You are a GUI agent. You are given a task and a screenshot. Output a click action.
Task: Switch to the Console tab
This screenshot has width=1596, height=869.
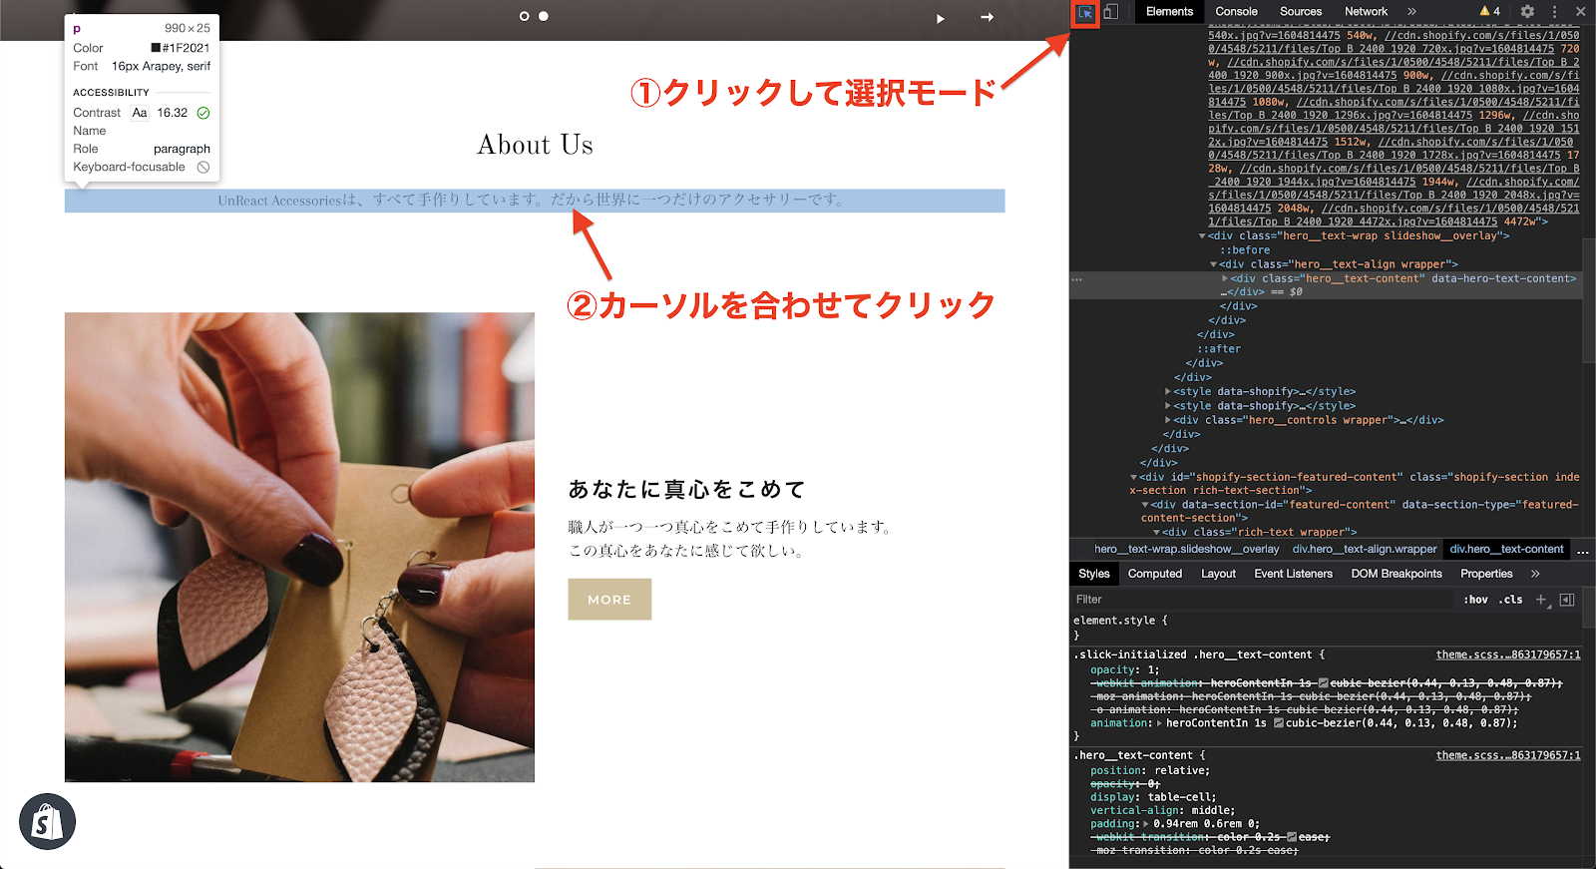1236,12
